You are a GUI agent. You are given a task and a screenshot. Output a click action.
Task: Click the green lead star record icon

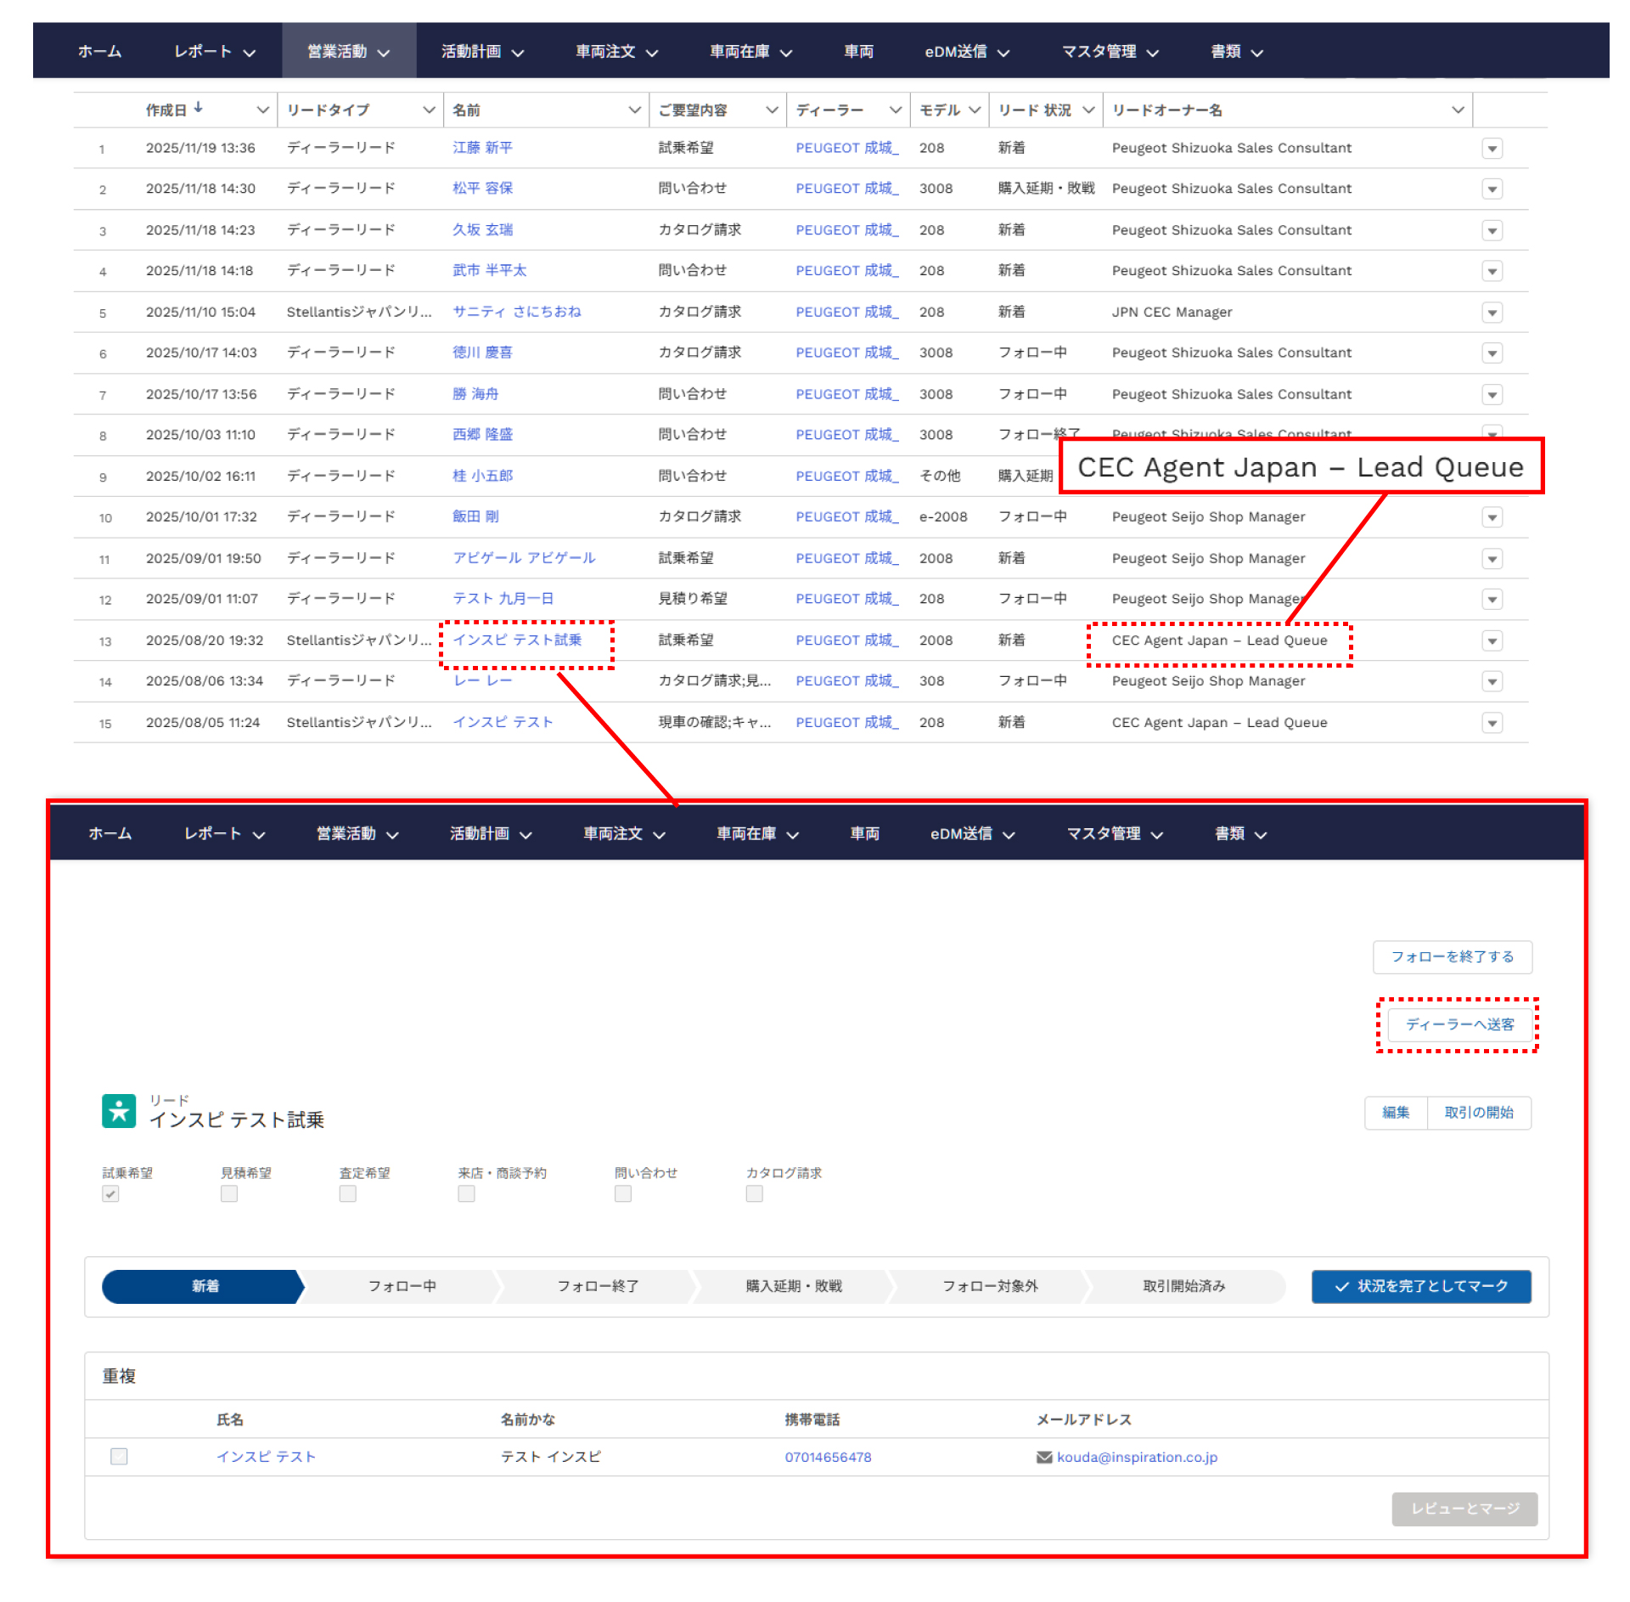point(119,1110)
